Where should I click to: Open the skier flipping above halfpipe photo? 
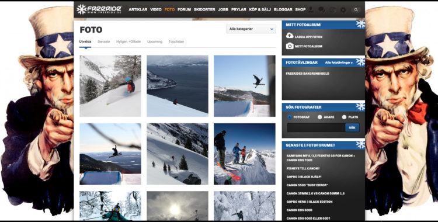point(245,86)
